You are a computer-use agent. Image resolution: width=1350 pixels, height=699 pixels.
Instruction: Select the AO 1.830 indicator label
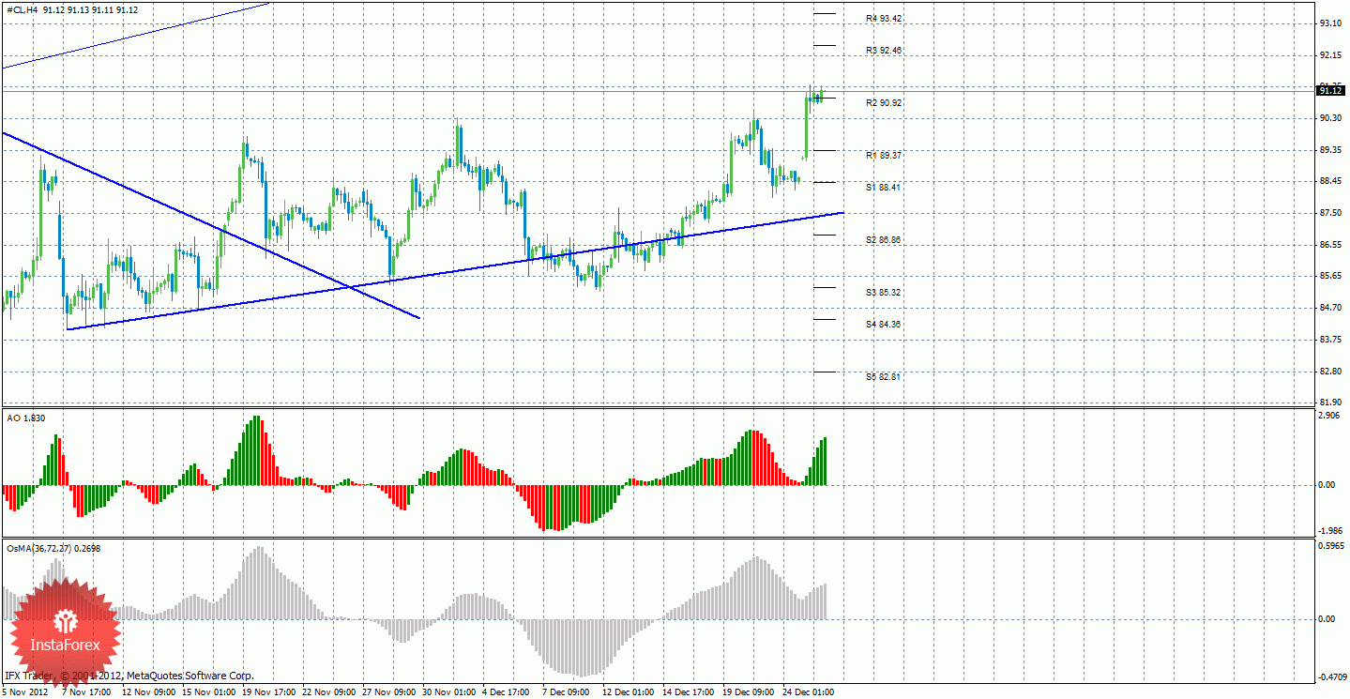point(25,418)
